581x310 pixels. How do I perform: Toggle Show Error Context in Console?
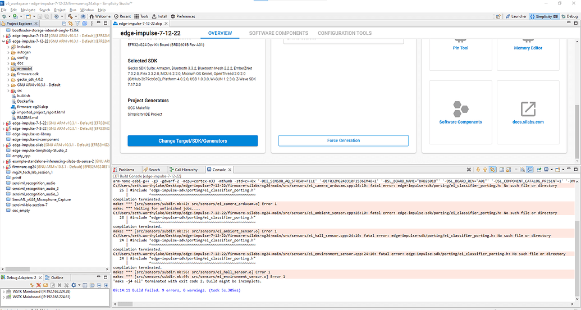492,170
